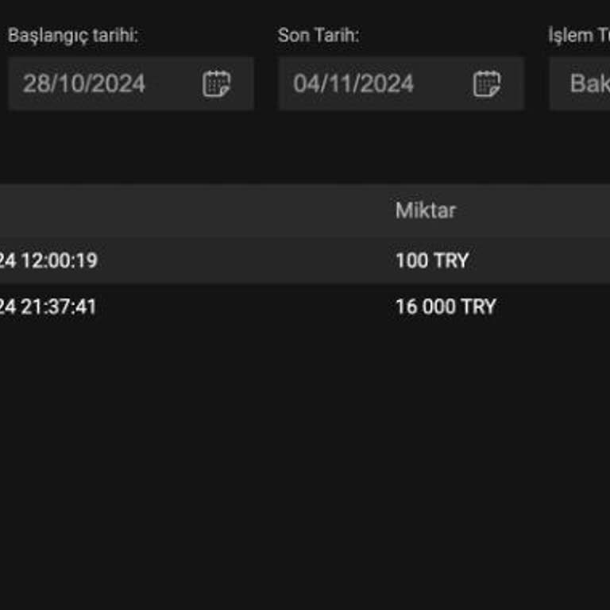Click the 16 000 TRY amount cell

pyautogui.click(x=446, y=307)
